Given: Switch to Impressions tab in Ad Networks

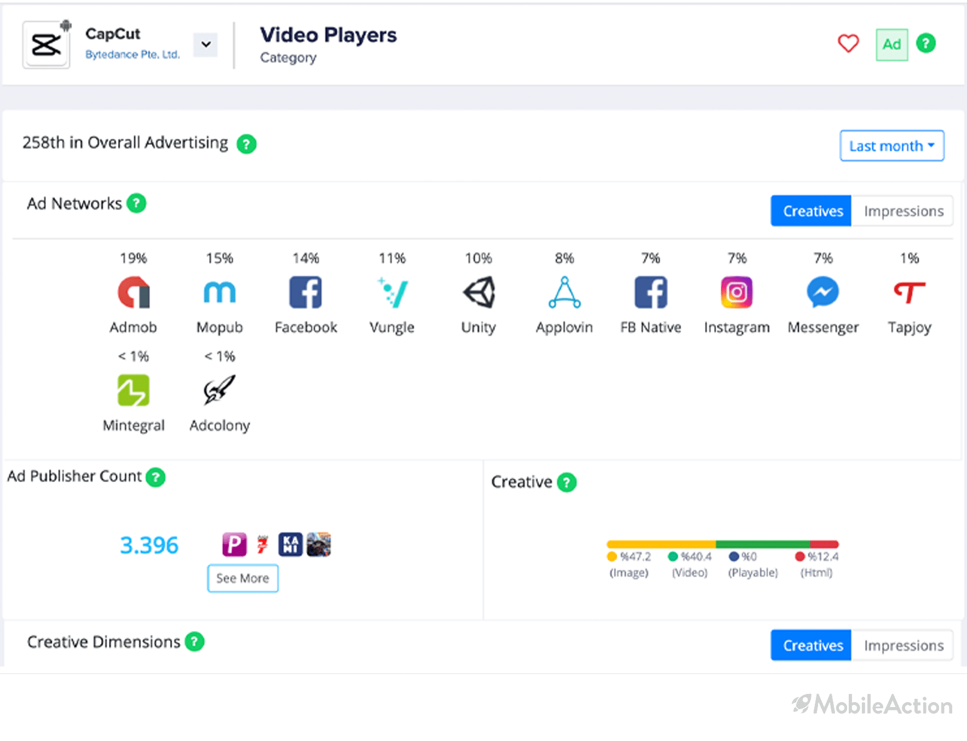Looking at the screenshot, I should click(x=902, y=211).
